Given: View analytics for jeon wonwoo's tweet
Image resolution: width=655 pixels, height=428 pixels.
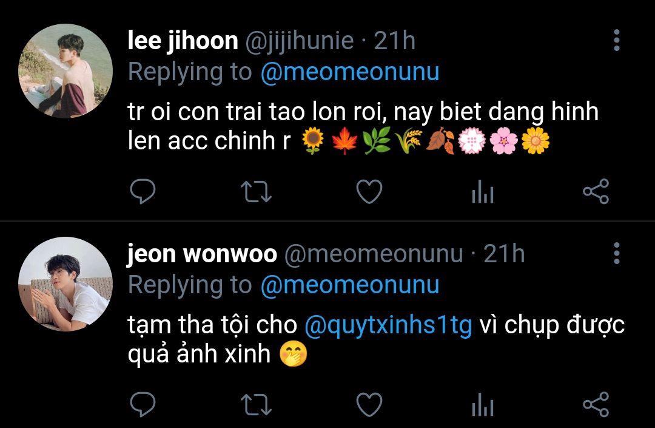Looking at the screenshot, I should pos(483,404).
